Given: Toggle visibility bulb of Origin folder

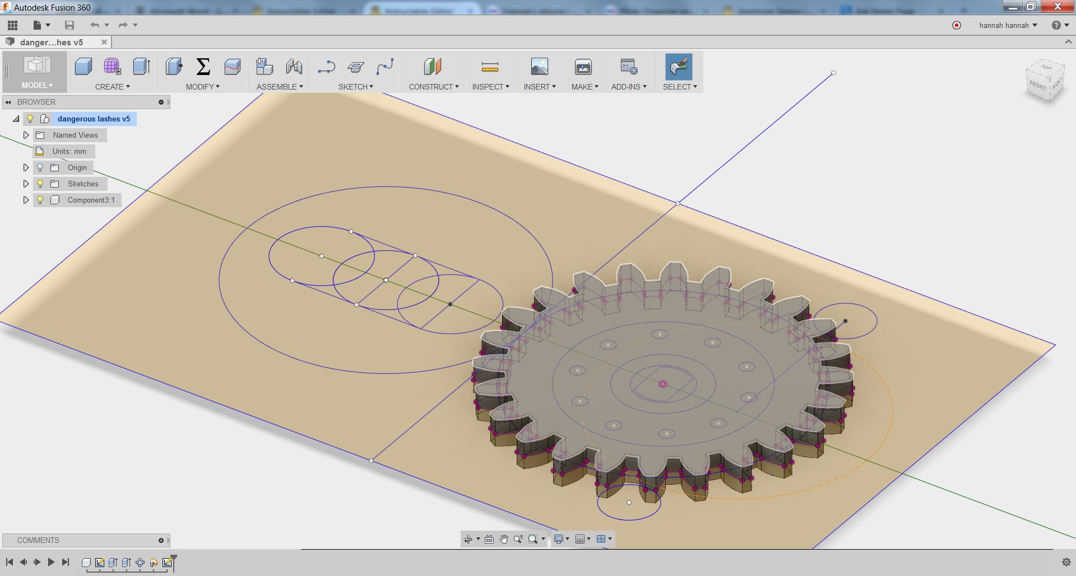Looking at the screenshot, I should [40, 167].
